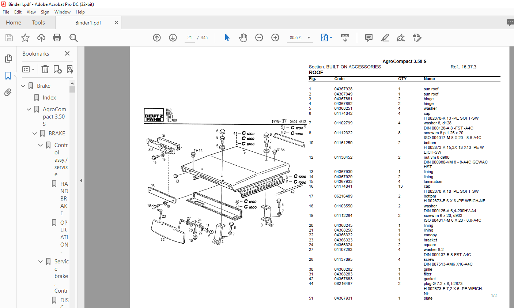Jump to the OPERATION bookmark
Viewport: 514px width, 308px height.
64,237
